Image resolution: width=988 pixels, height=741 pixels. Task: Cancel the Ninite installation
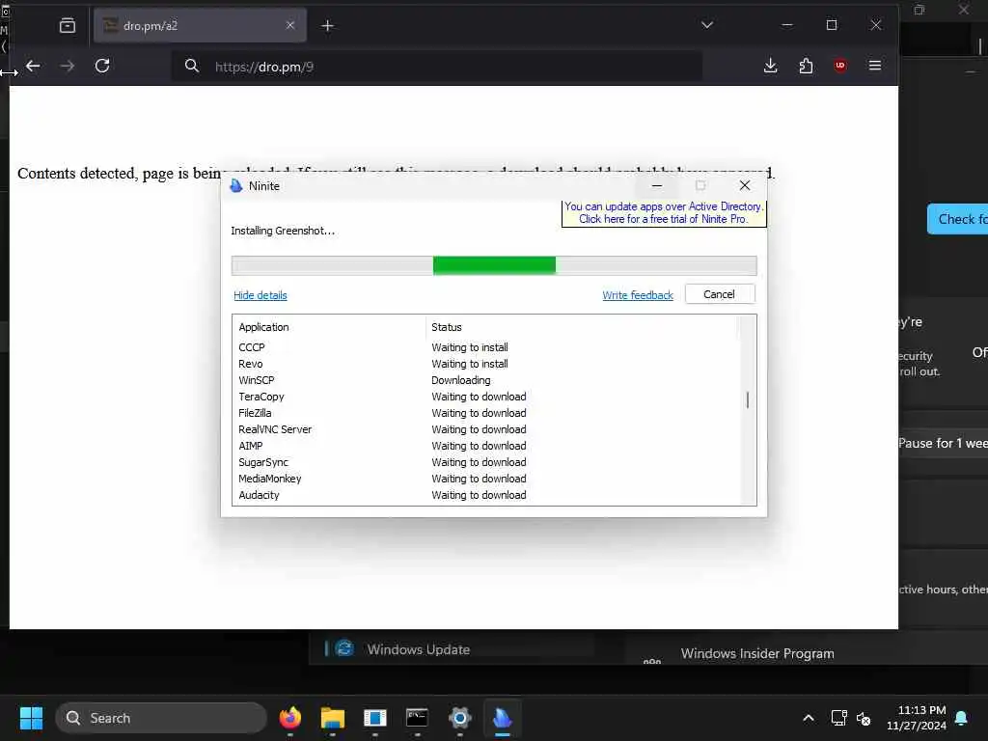720,294
